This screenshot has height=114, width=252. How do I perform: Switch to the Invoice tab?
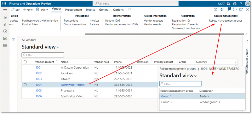point(91,10)
